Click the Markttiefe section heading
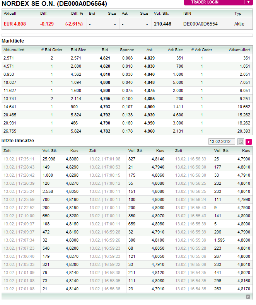This screenshot has height=305, width=256. pyautogui.click(x=13, y=41)
